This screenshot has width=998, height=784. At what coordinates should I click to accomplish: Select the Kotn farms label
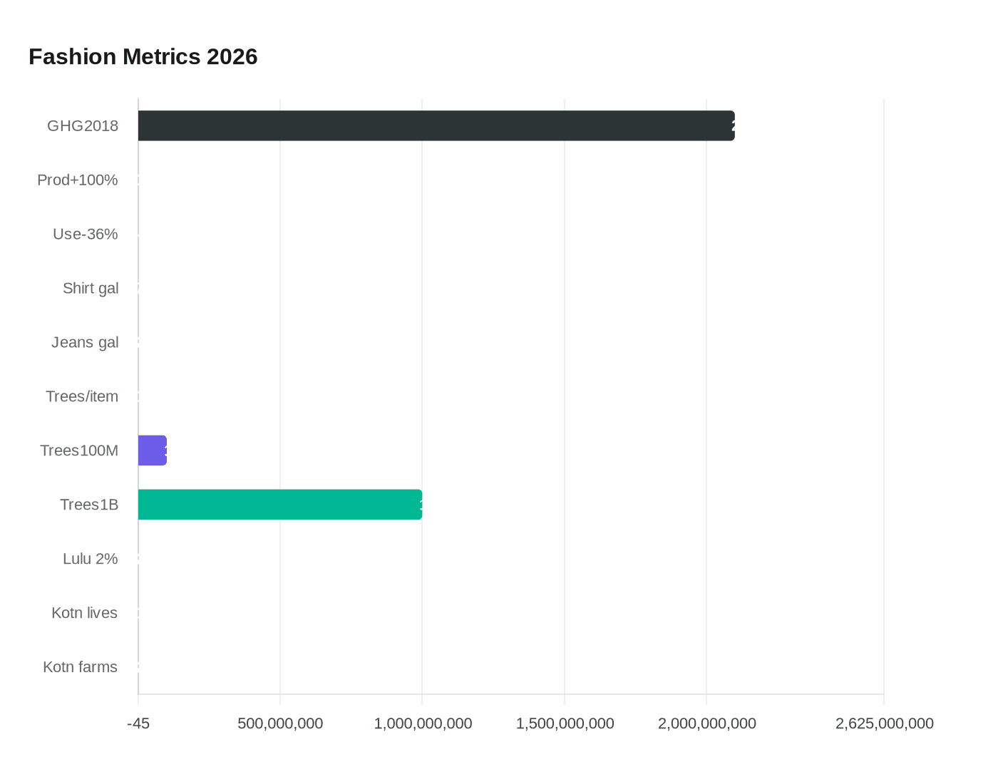[81, 667]
